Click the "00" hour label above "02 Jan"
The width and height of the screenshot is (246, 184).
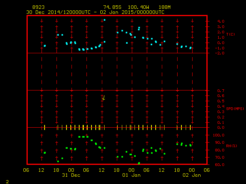point(192,170)
